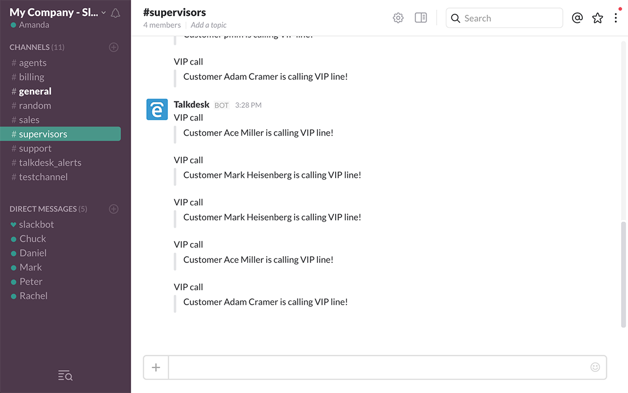
Task: Click the attachment plus button in composer
Action: 156,367
